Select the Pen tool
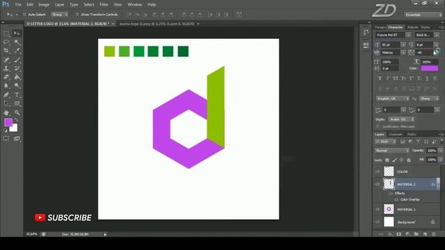This screenshot has width=445, height=250. pos(6,94)
